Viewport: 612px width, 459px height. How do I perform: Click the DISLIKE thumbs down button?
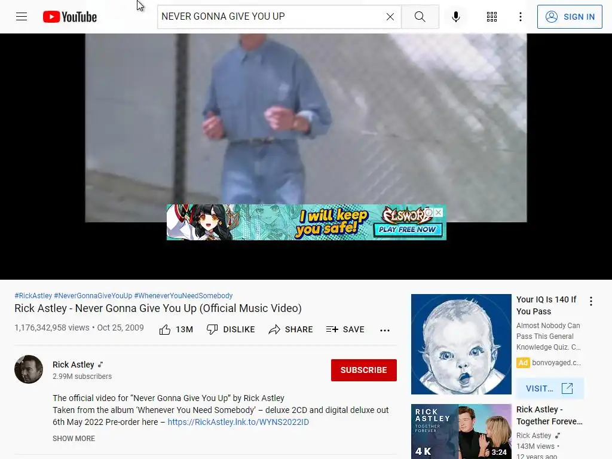click(231, 329)
